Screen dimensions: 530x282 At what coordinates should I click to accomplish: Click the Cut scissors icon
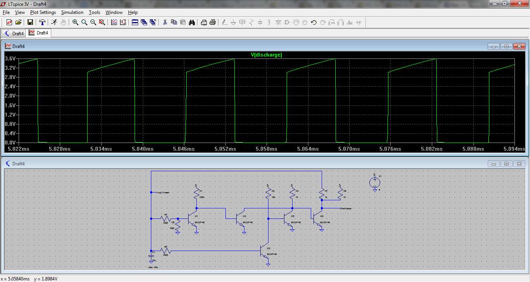coord(165,22)
